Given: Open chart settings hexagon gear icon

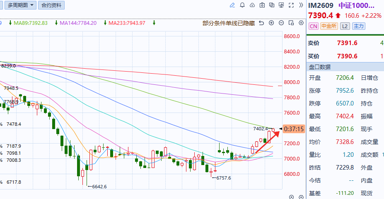Looking at the screenshot, I should [301, 23].
